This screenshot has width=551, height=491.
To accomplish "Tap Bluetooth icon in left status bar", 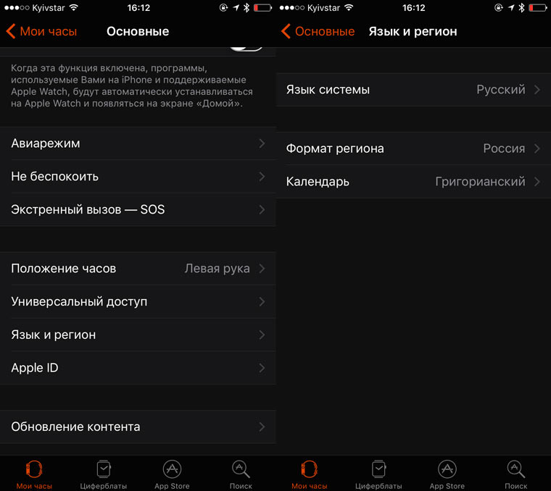I will point(246,8).
